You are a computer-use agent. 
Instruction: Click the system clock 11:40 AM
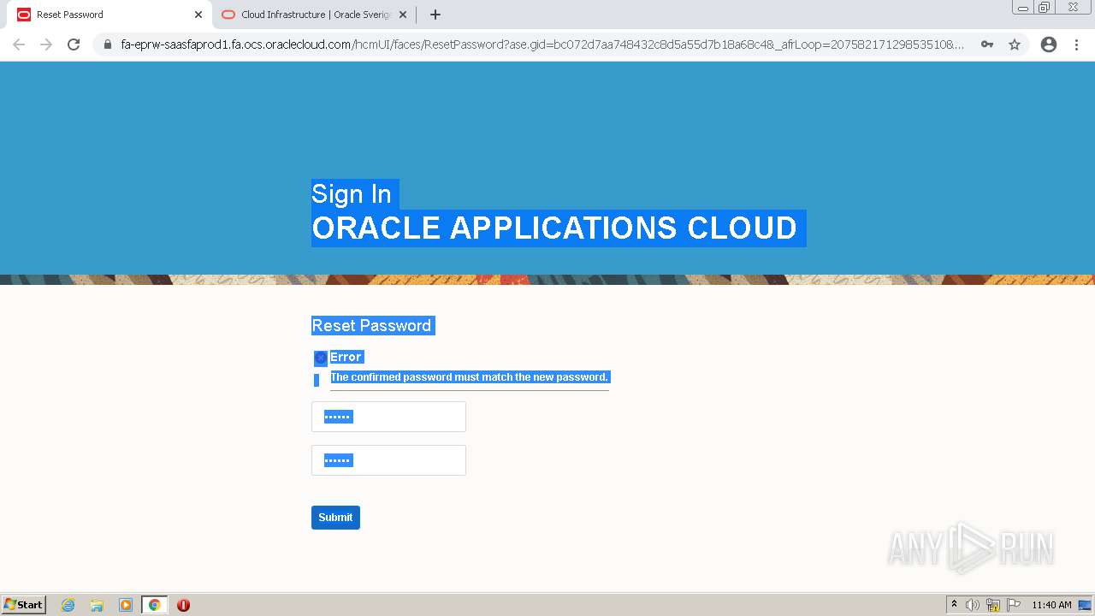(1051, 605)
